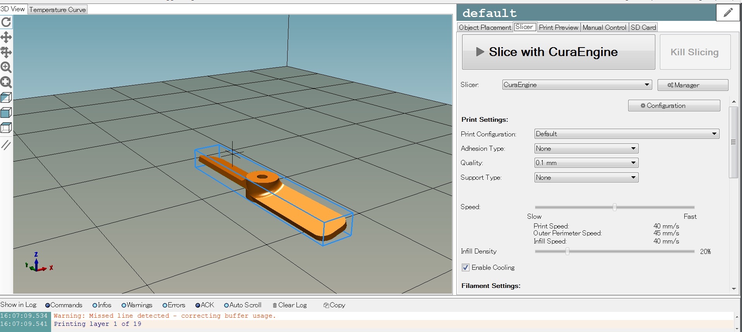Viewport: 742px width, 332px height.
Task: Toggle Errors in log filter
Action: coord(174,305)
